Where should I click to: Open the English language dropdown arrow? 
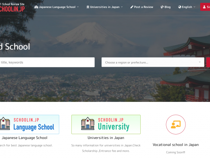tap(195, 7)
